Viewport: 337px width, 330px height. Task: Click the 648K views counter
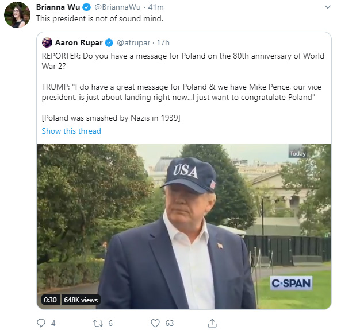tap(81, 300)
